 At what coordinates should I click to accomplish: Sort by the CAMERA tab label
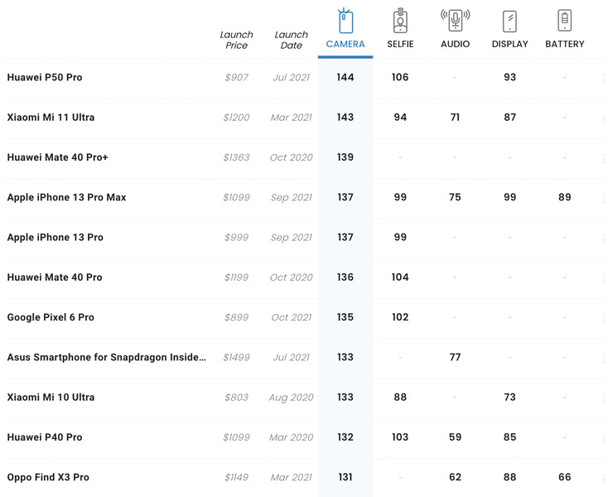(345, 44)
